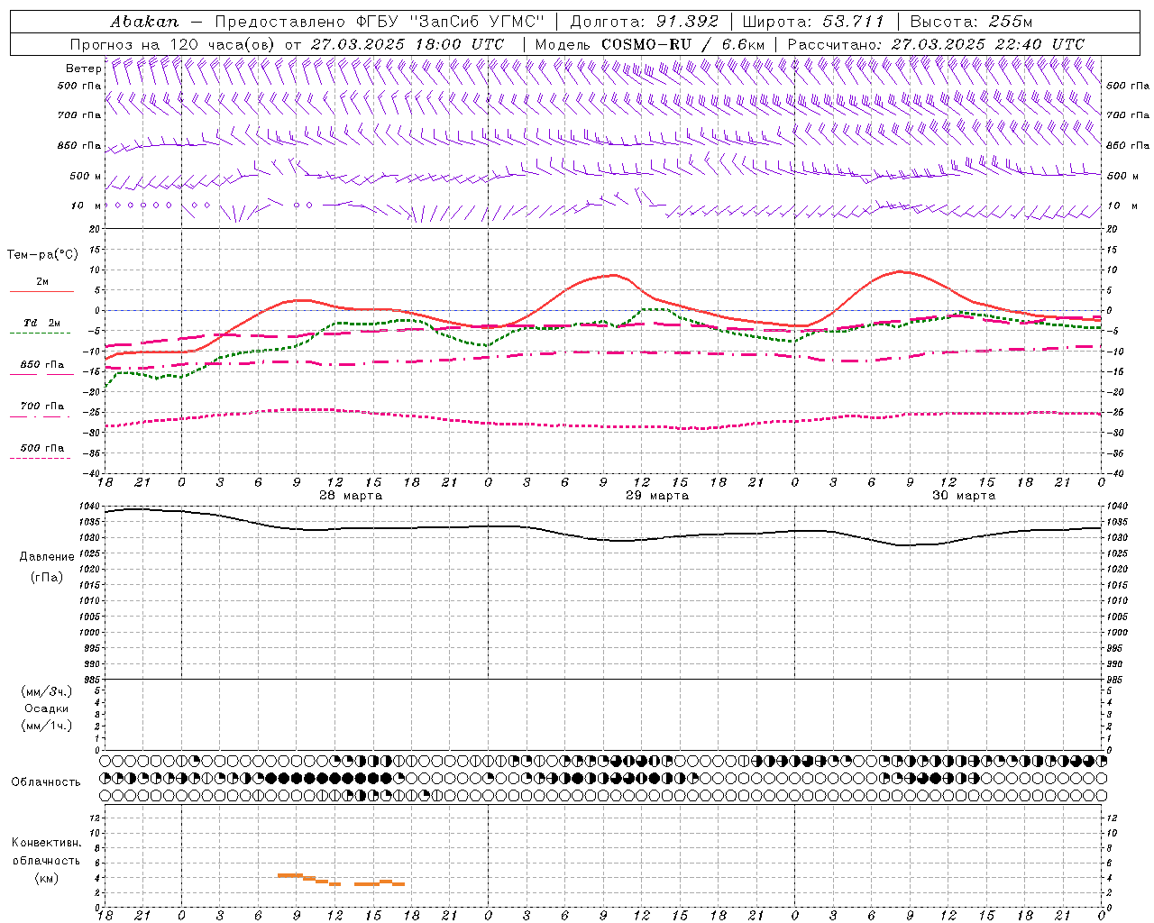
Task: Click the "(мм/1ч.)" precipitation unit label
Action: point(47,726)
